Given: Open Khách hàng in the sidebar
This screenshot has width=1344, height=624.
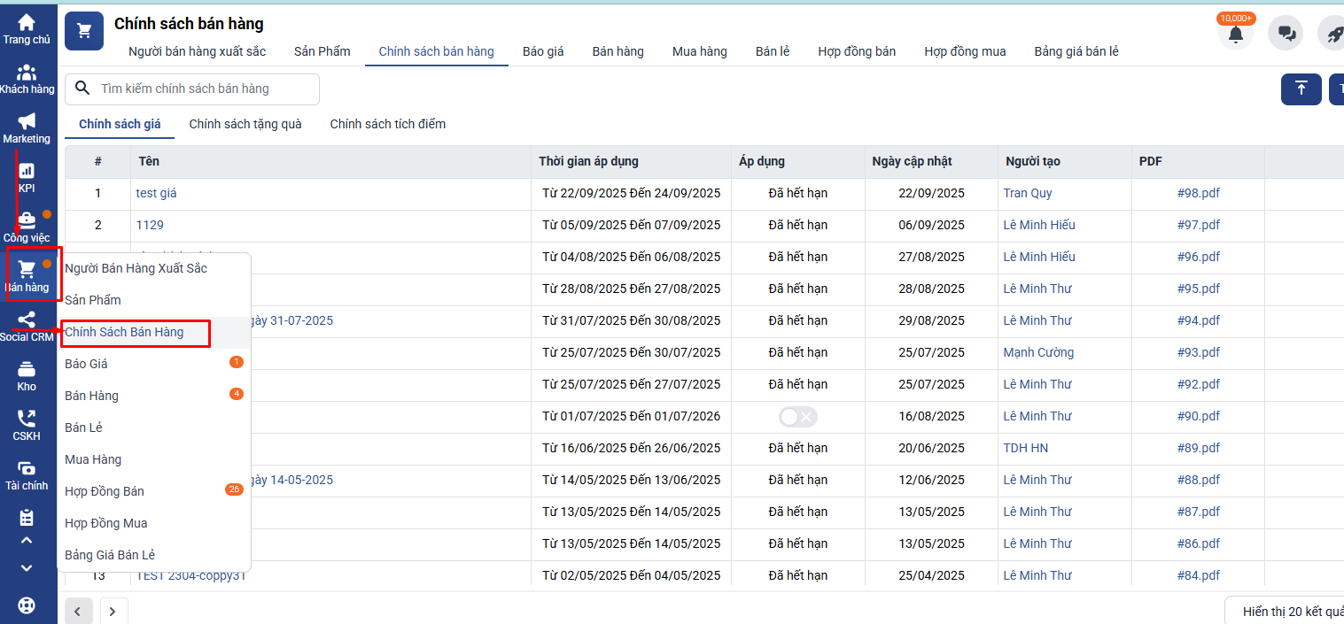Looking at the screenshot, I should [27, 78].
